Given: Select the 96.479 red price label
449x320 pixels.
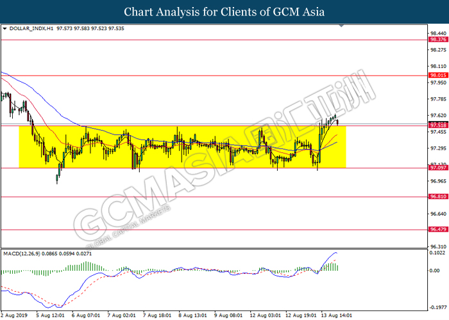Looking at the screenshot, I should tap(438, 229).
